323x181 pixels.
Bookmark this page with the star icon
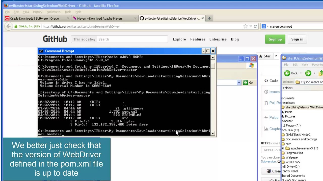pos(245,26)
